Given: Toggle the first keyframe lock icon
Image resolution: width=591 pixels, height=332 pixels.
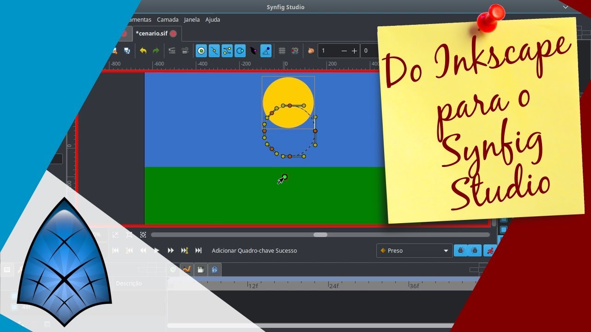Looking at the screenshot, I should [460, 250].
